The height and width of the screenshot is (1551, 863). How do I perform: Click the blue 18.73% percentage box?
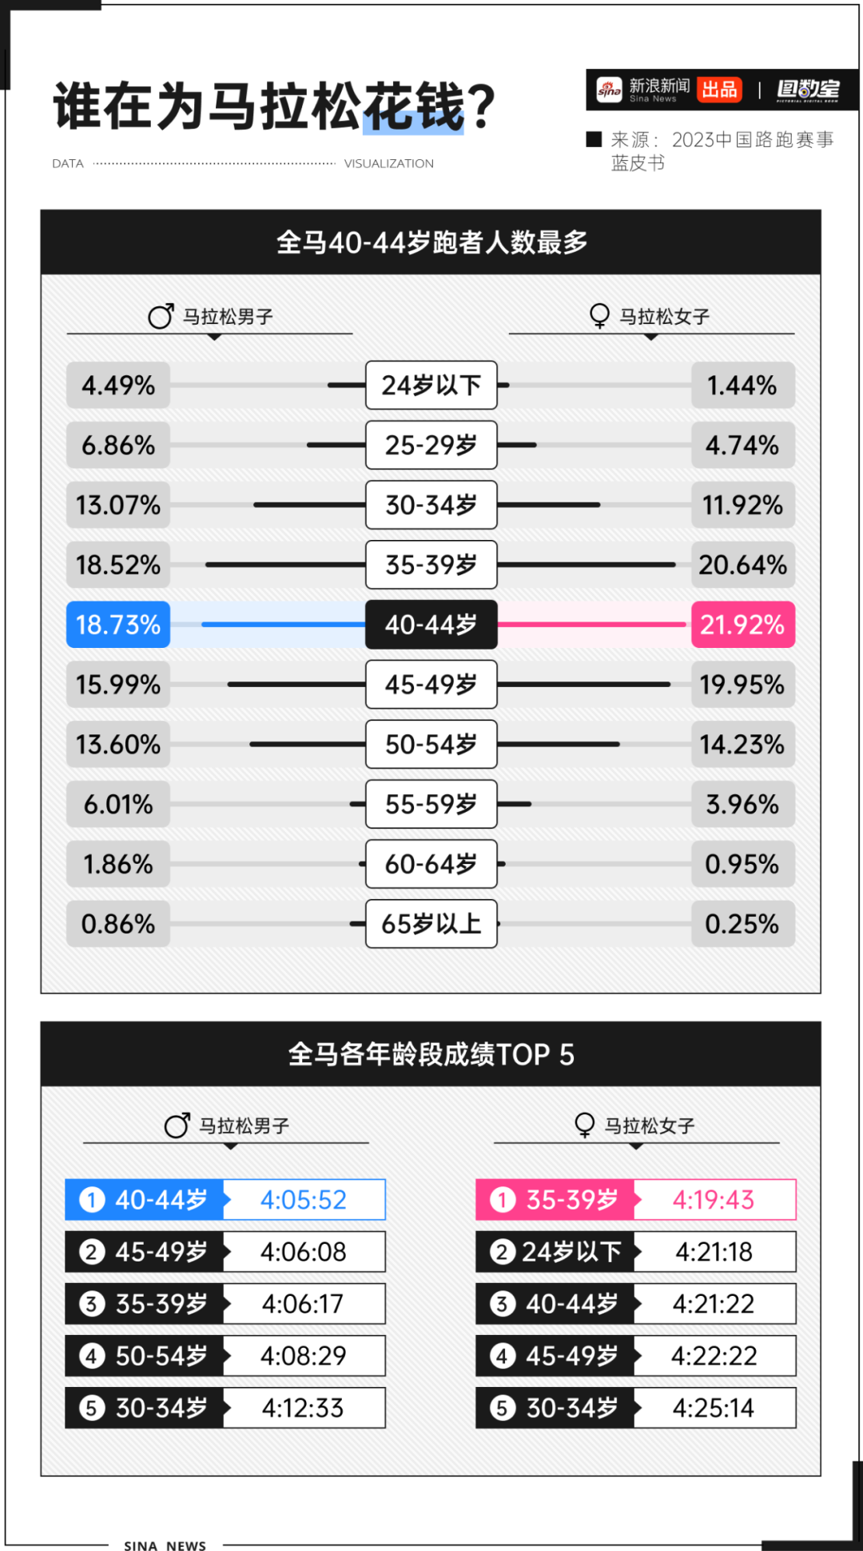click(x=118, y=625)
